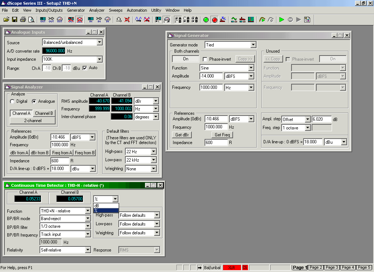Click the open file folder icon
The image size is (374, 272).
click(7, 20)
